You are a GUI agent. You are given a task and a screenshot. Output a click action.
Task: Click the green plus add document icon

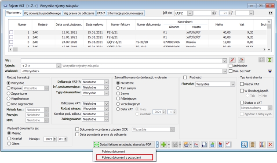click(164, 145)
